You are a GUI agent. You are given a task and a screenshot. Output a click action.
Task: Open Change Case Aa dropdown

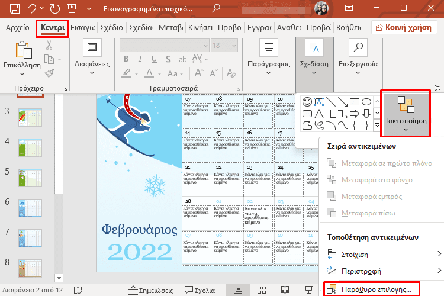(x=175, y=73)
